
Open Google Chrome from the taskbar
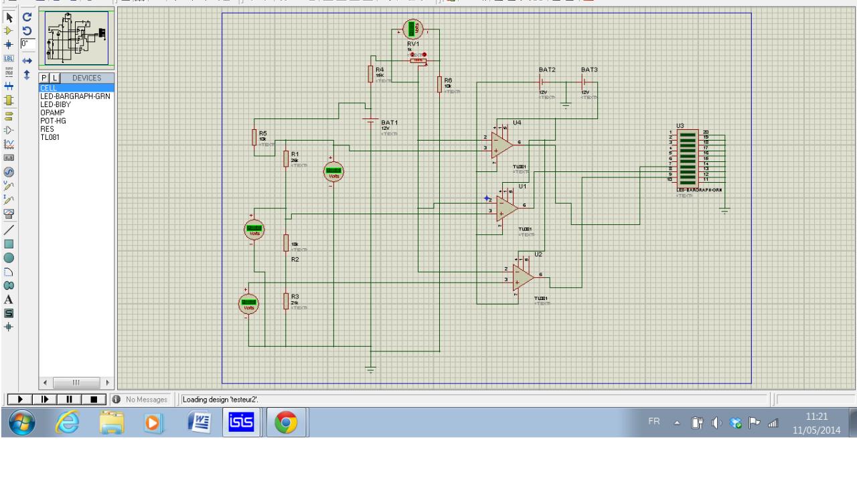pyautogui.click(x=287, y=422)
